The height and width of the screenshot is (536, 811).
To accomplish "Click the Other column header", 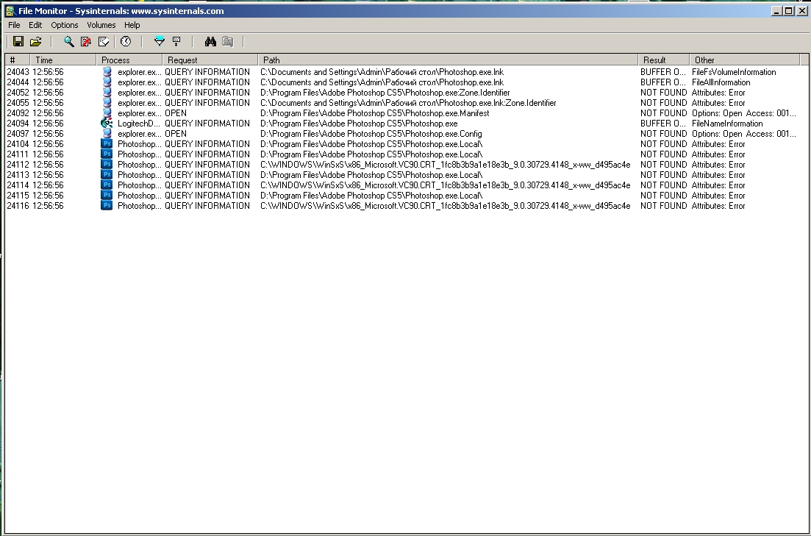I will click(x=744, y=60).
